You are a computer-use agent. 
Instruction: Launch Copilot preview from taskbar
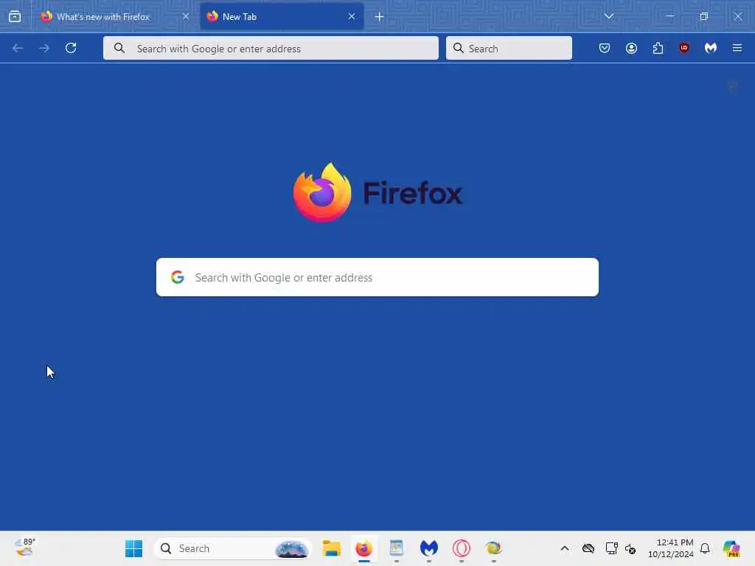click(x=731, y=548)
